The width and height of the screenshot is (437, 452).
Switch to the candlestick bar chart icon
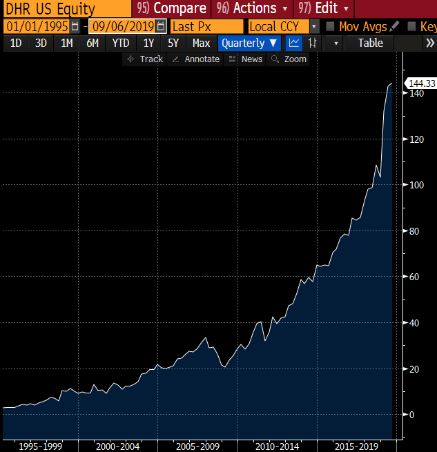click(313, 43)
